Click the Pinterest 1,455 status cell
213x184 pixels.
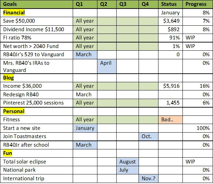click(x=170, y=103)
